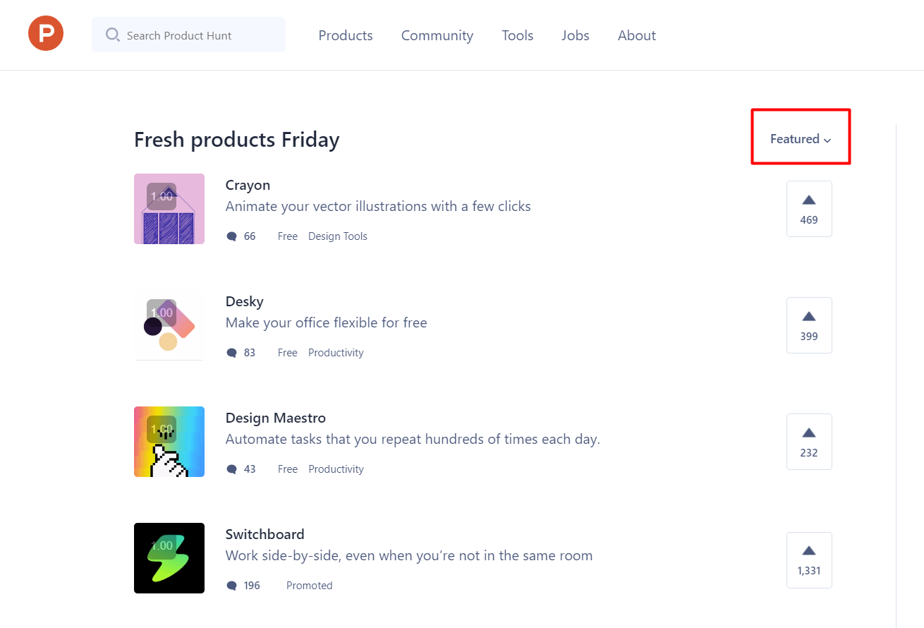The height and width of the screenshot is (628, 924).
Task: Open the Switchboard product title
Action: click(265, 534)
